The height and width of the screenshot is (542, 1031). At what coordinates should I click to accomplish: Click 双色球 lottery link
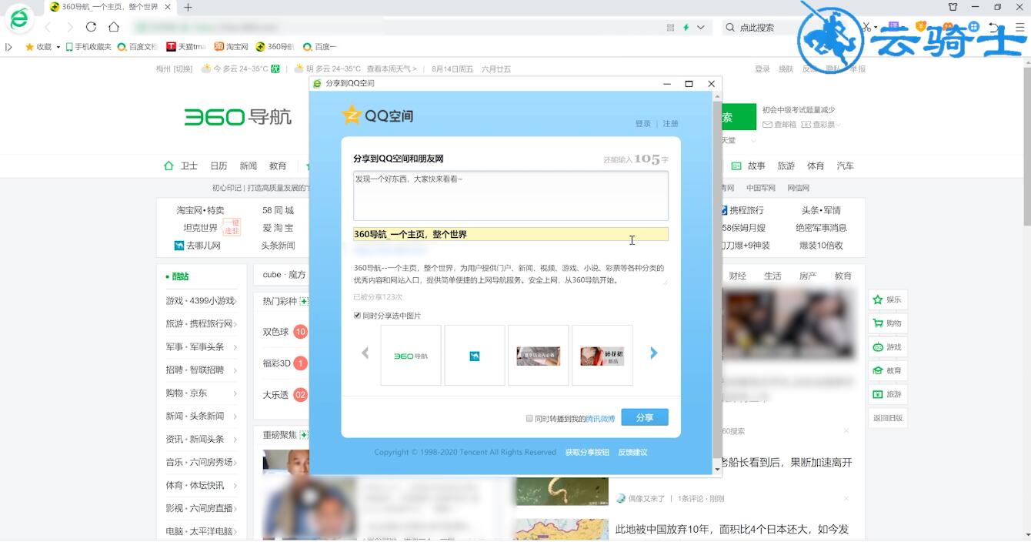click(x=275, y=332)
